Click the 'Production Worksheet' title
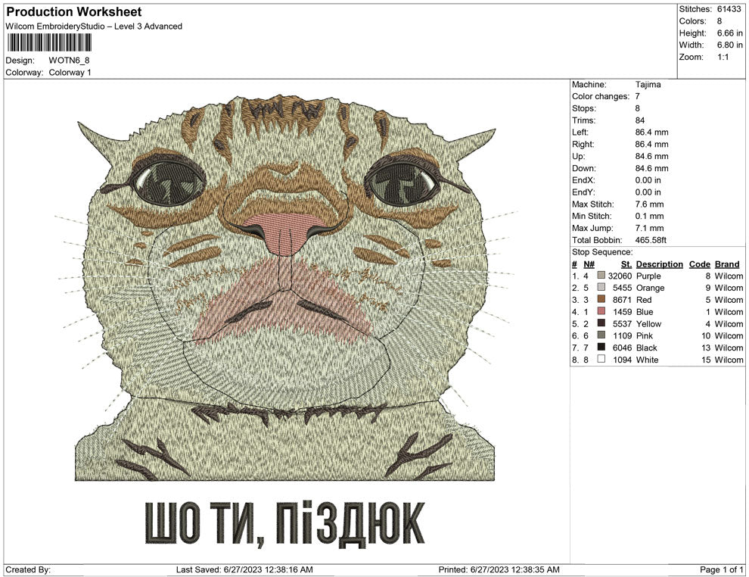Screen dimensions: 749x577 tap(74, 12)
